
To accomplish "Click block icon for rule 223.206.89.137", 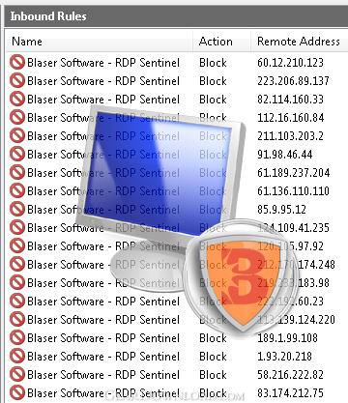I will pos(17,80).
